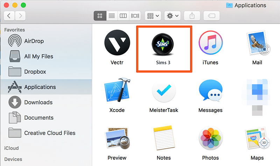
Task: Click the Messages label text
Action: click(210, 110)
